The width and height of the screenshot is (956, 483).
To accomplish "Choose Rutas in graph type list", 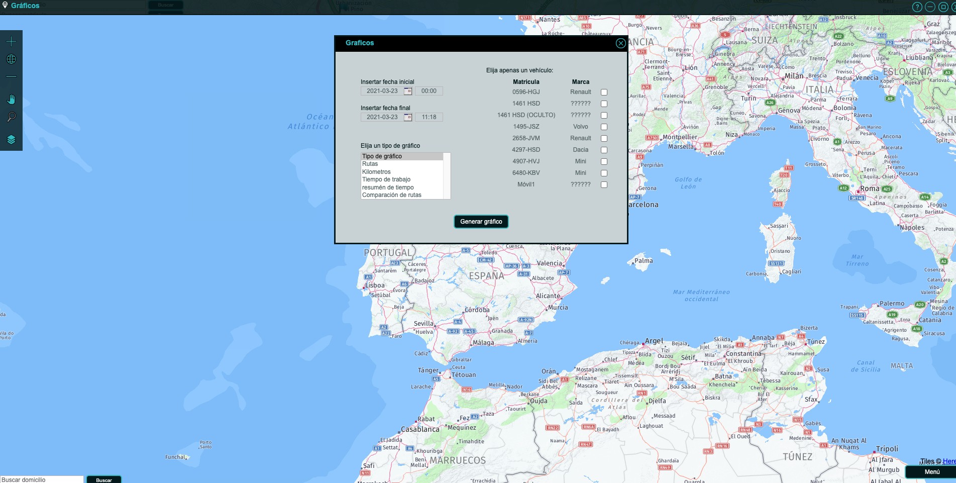I will pos(370,164).
